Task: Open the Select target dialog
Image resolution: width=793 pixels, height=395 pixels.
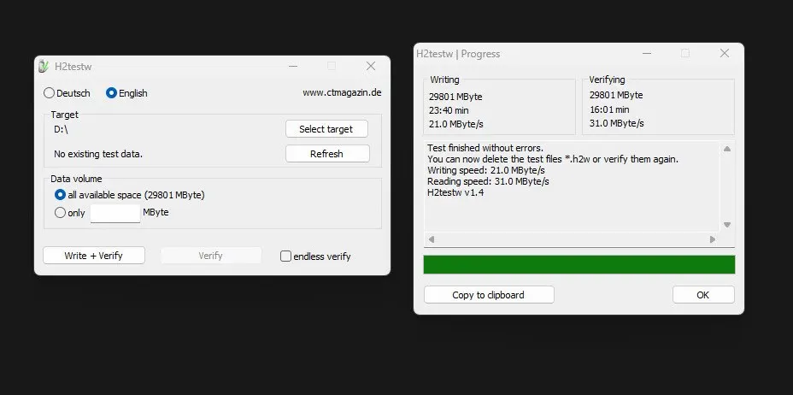Action: click(x=326, y=129)
